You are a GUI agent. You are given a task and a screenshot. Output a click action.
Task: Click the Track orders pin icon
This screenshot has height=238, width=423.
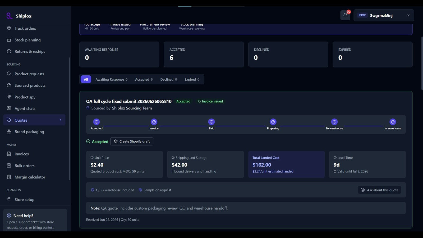9,28
